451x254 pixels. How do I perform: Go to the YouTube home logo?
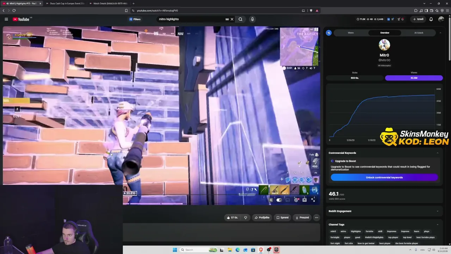pyautogui.click(x=21, y=19)
